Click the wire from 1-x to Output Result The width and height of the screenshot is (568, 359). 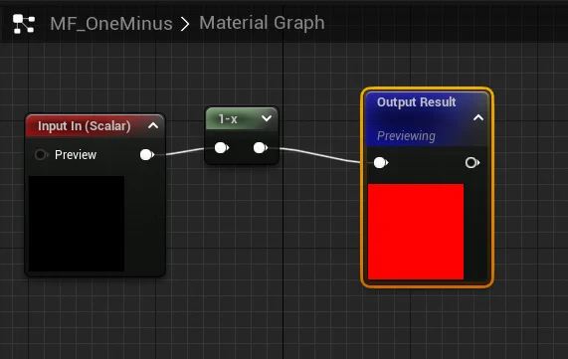pos(320,155)
